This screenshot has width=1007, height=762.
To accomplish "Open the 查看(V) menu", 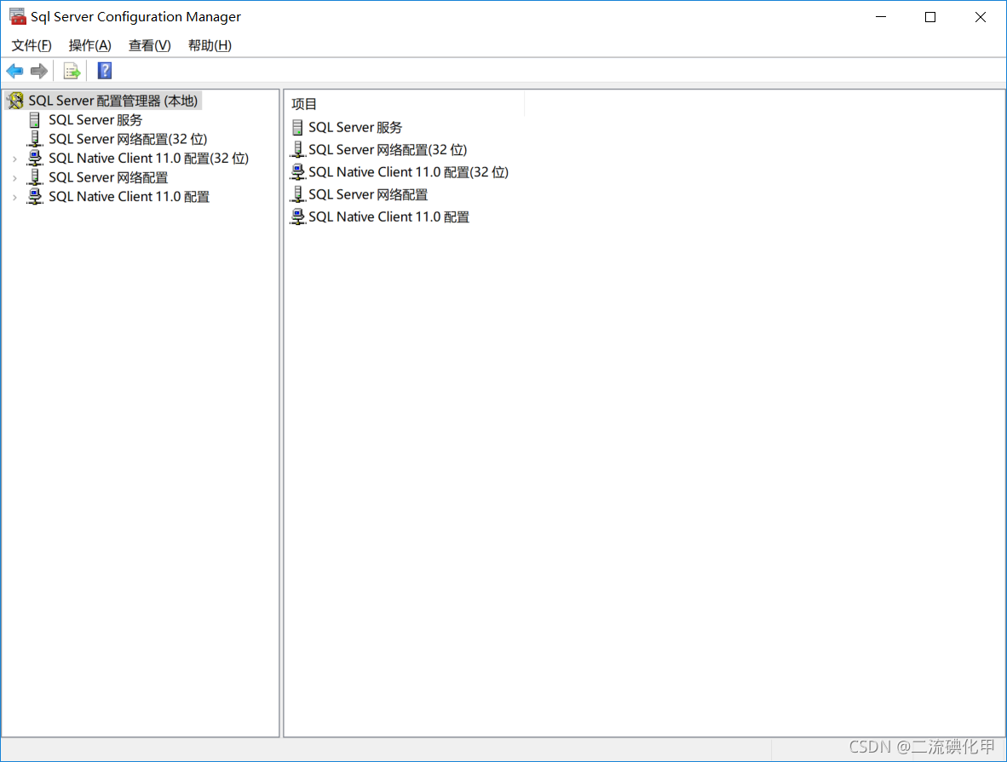I will pos(150,46).
